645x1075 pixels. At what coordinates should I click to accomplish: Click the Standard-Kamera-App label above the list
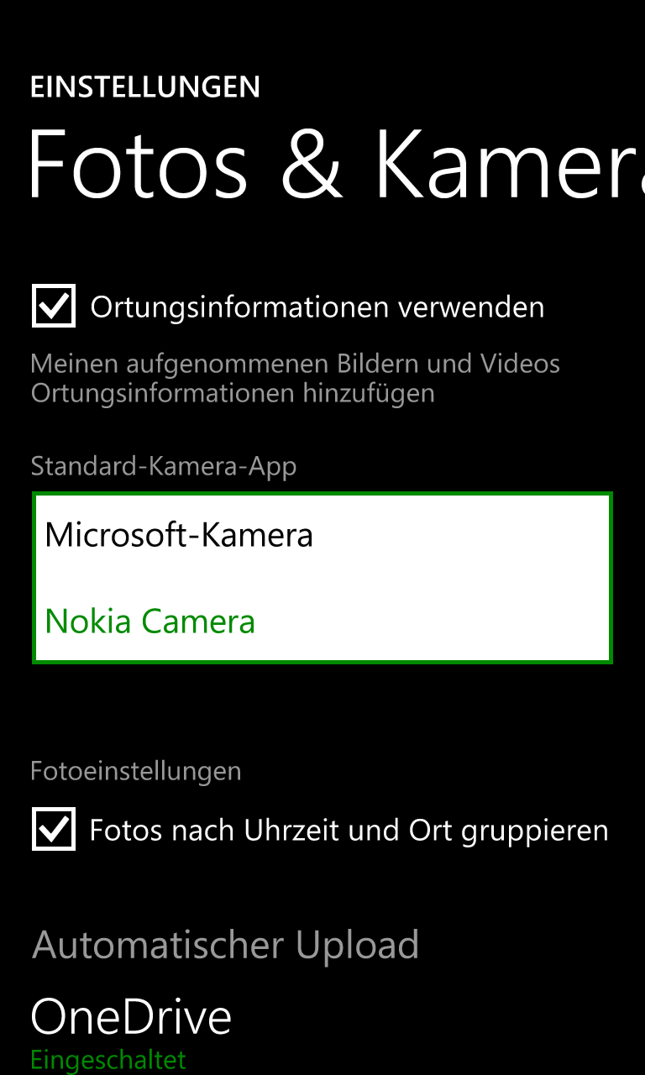pyautogui.click(x=164, y=465)
